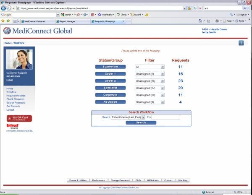Open the No Action filter dropdown Unassigned (4)
Image resolution: width=252 pixels, height=195 pixels.
click(x=150, y=102)
